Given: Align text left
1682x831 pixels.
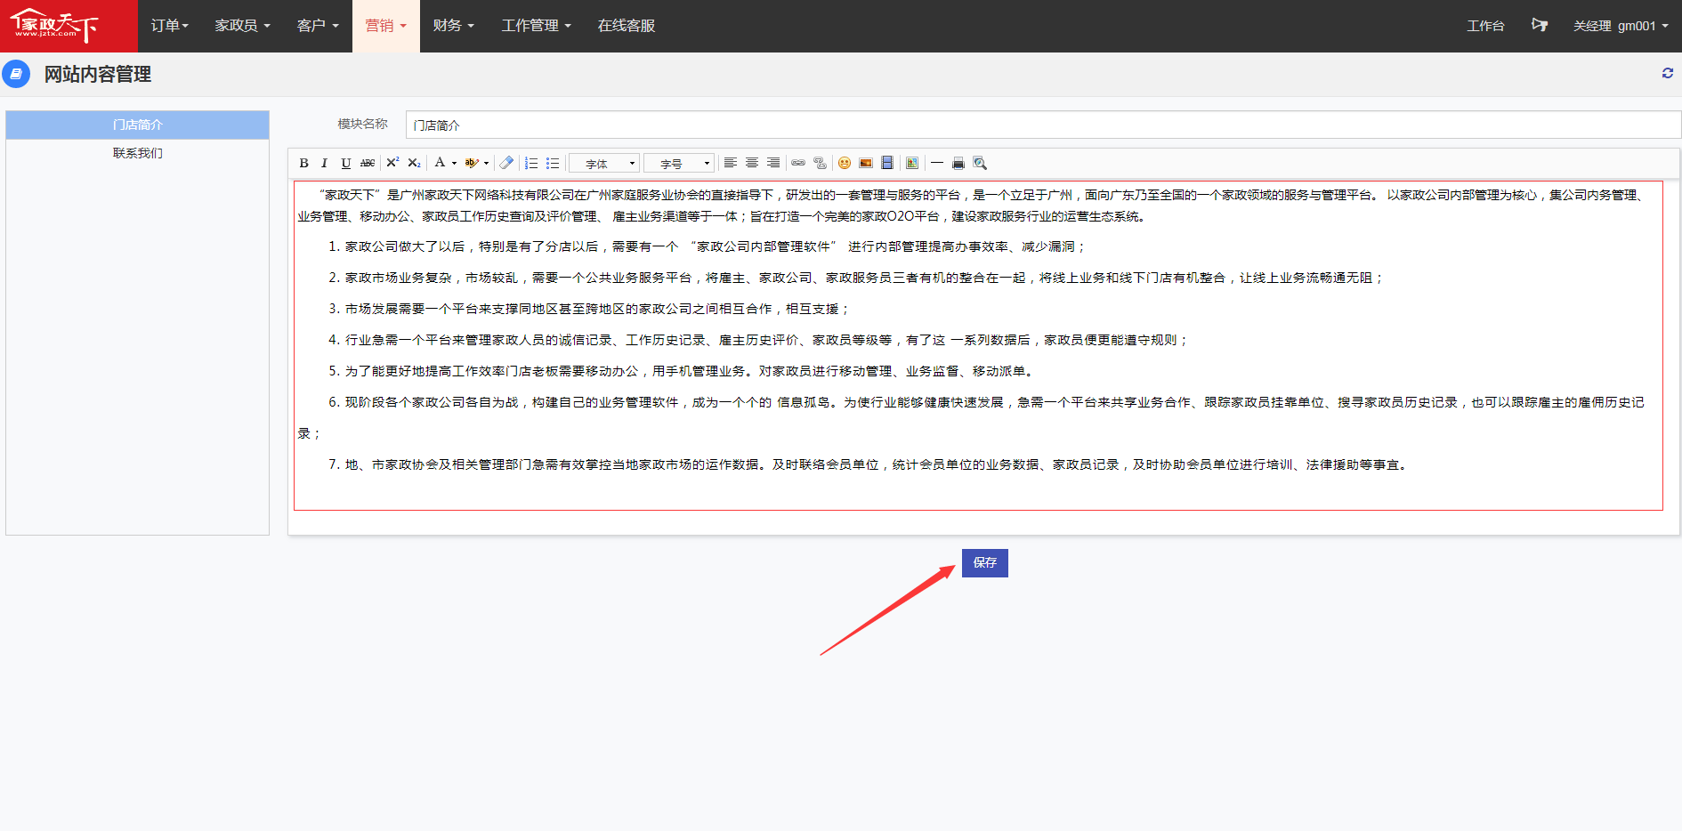Looking at the screenshot, I should click(731, 163).
